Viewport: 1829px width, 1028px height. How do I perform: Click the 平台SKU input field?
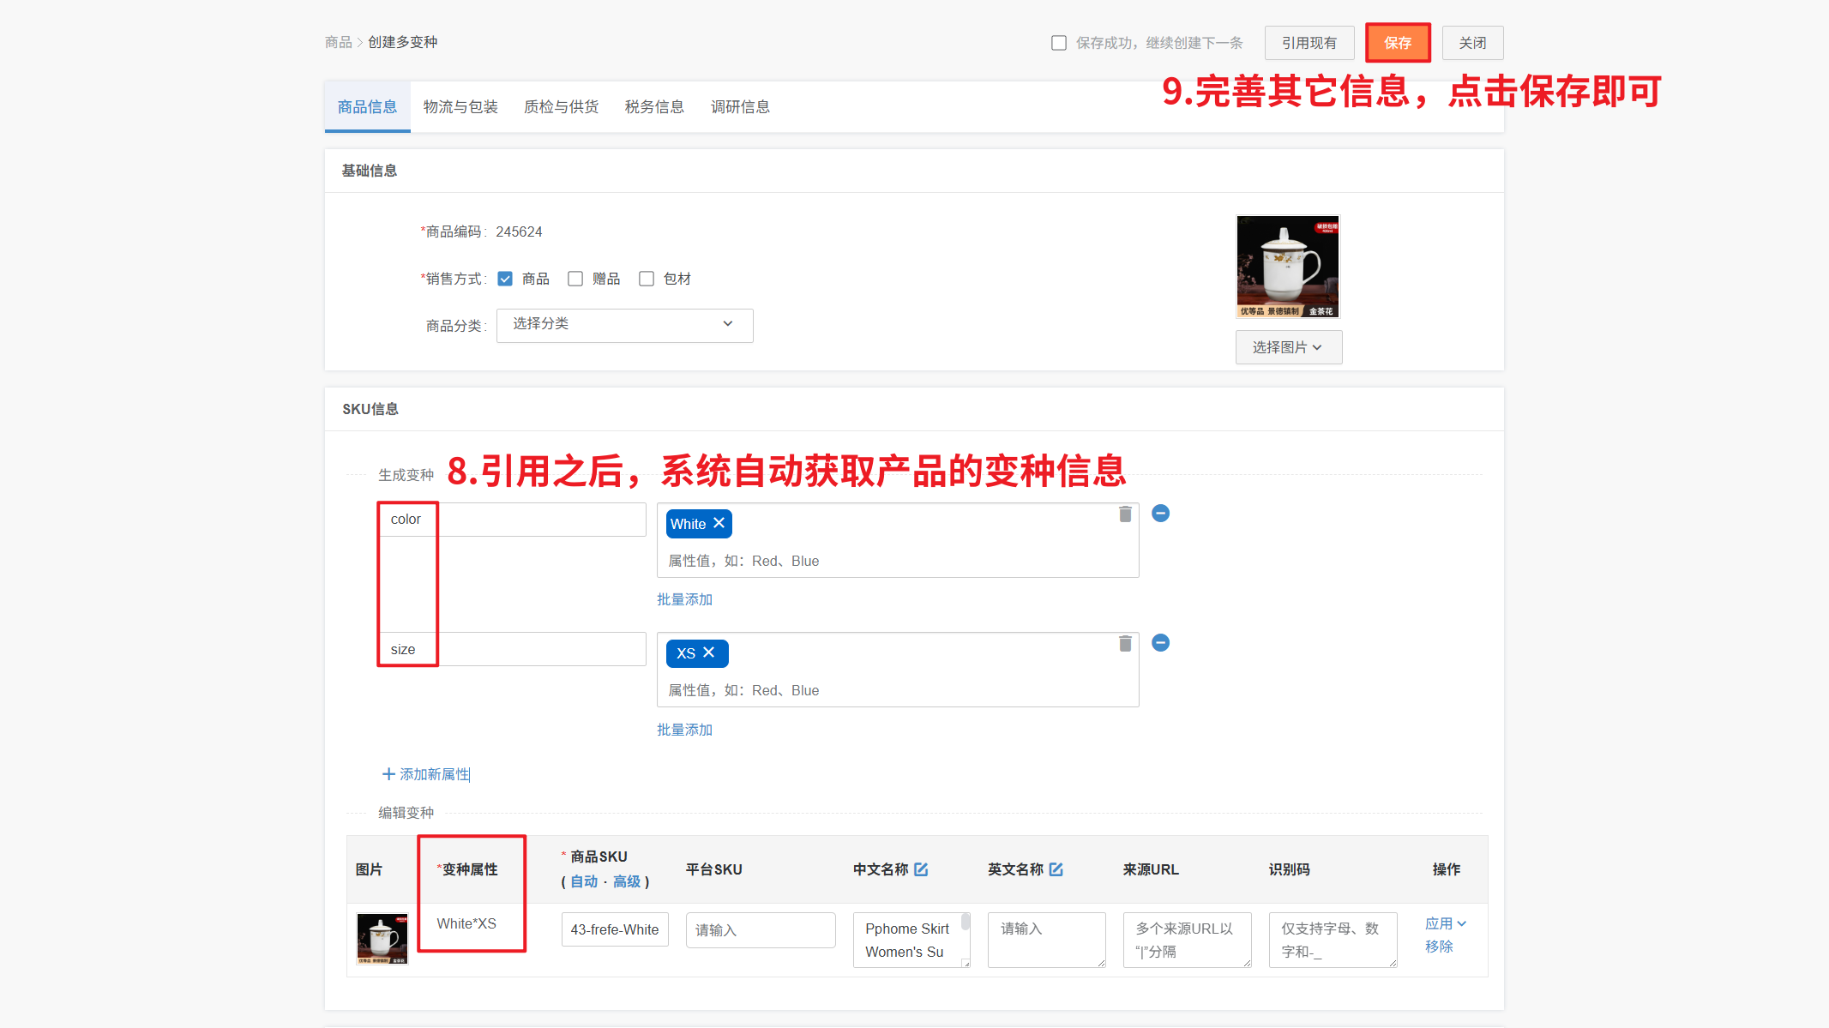pos(760,930)
